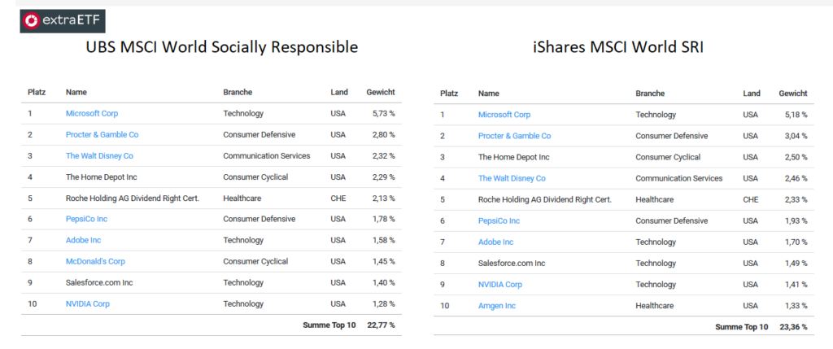
Task: Click the 2,29 % weight value
Action: [384, 177]
